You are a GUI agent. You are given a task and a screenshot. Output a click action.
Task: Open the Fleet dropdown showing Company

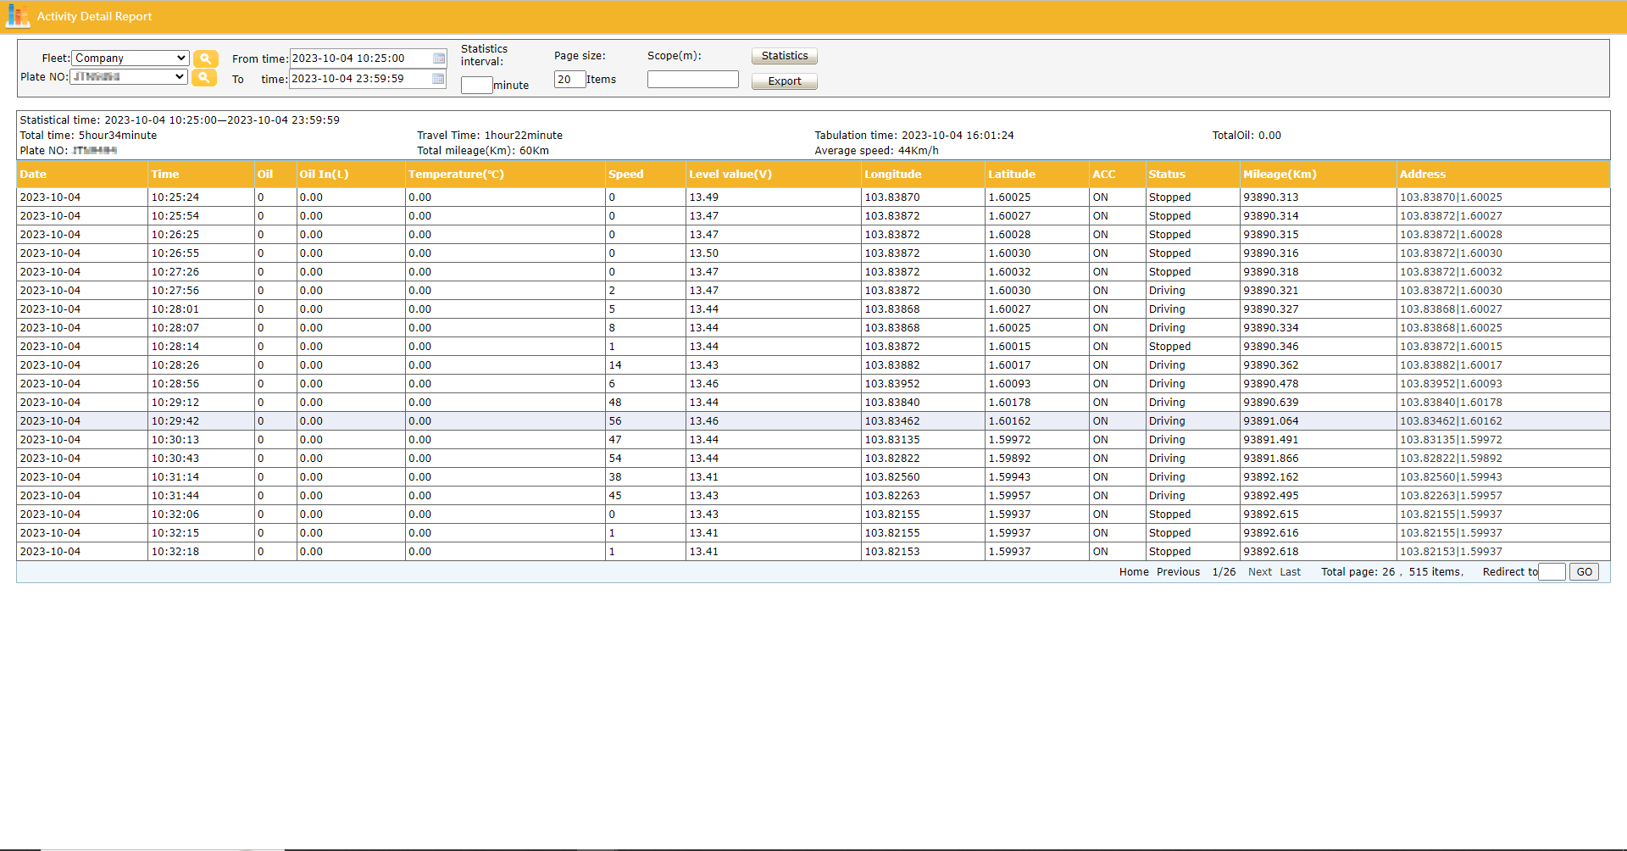[129, 58]
